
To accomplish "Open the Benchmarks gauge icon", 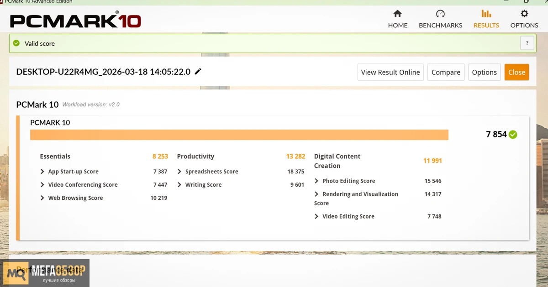I will pos(440,14).
